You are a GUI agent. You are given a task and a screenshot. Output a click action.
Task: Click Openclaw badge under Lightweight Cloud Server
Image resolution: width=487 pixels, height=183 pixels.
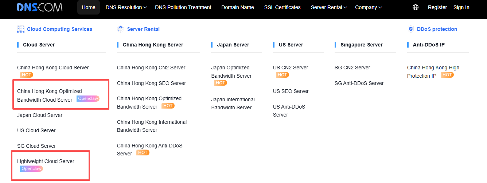[31, 169]
